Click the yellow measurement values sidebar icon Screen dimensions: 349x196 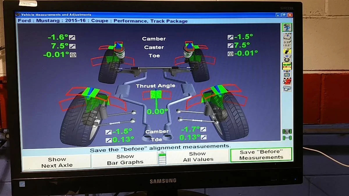click(287, 66)
